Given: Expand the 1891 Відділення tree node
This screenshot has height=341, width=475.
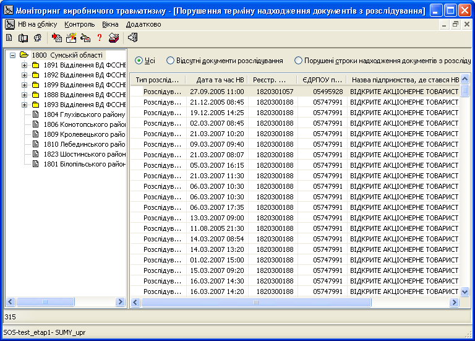Looking at the screenshot, I should (x=24, y=65).
